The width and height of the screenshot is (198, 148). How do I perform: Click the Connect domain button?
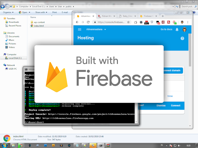tap(173, 71)
